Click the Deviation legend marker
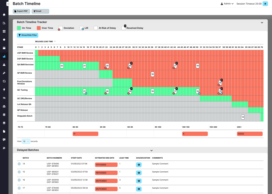This screenshot has height=194, width=272. [x=60, y=28]
